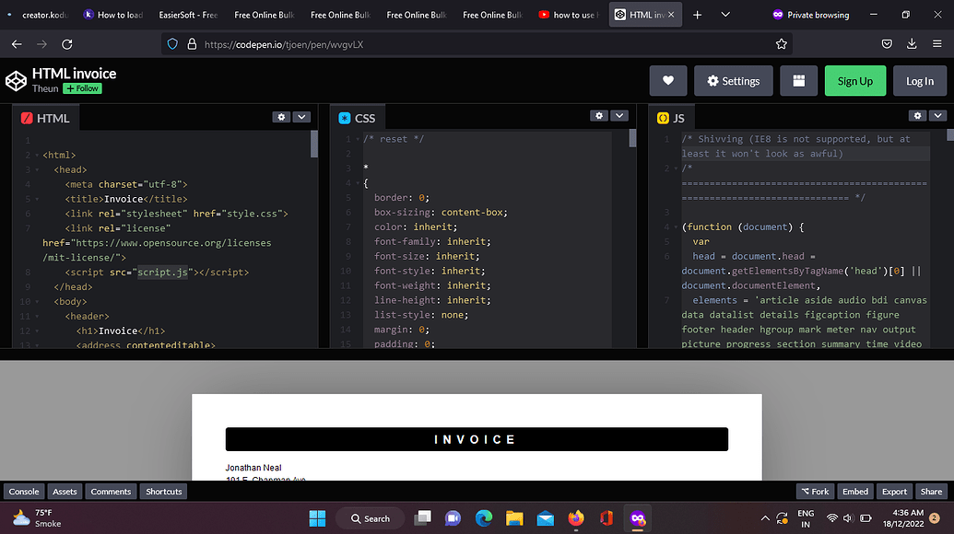
Task: Select the CSS editor tab
Action: pos(358,119)
